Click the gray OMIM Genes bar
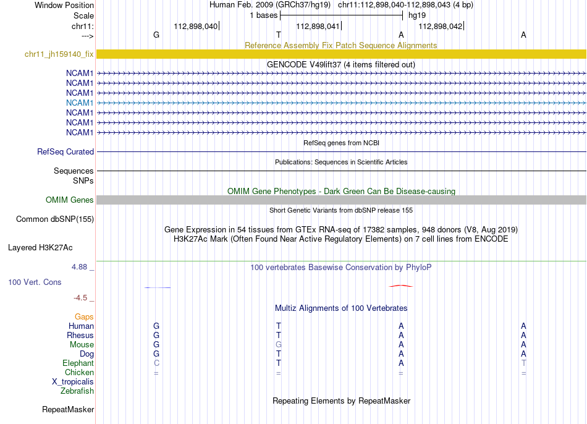 [341, 200]
